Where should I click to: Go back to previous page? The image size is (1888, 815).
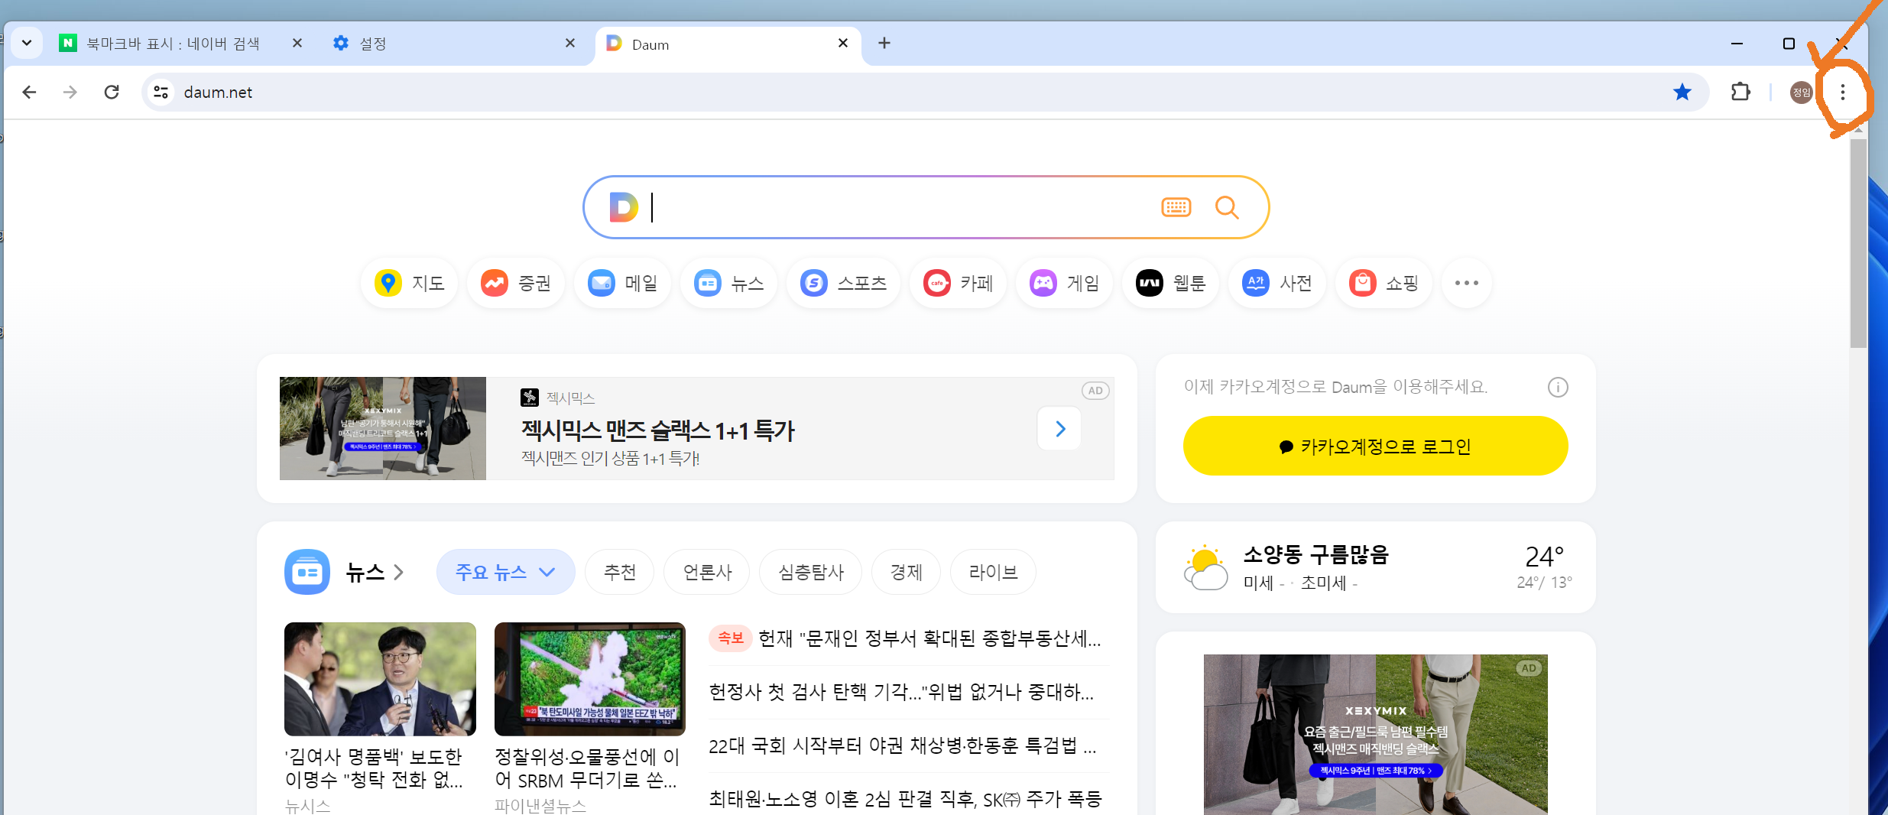coord(29,92)
